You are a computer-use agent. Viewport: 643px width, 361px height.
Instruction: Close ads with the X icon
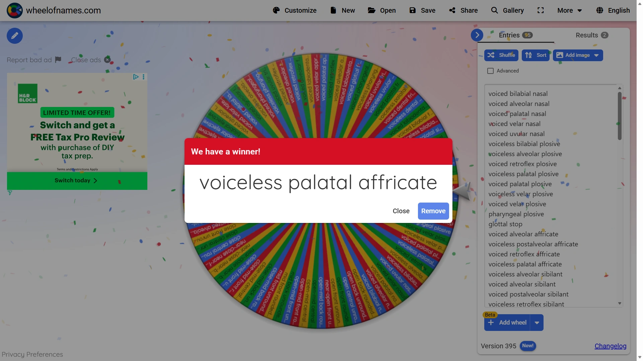(x=107, y=60)
